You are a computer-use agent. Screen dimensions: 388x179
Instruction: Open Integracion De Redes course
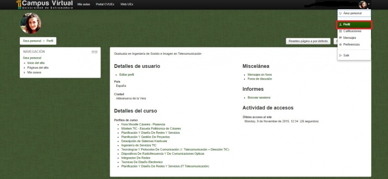[136, 158]
